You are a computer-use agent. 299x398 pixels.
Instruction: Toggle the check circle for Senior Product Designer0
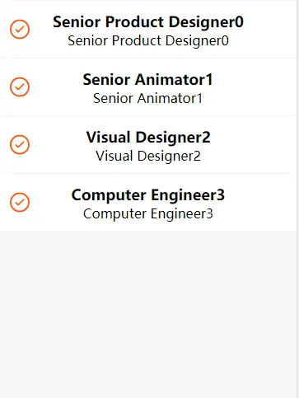point(20,29)
